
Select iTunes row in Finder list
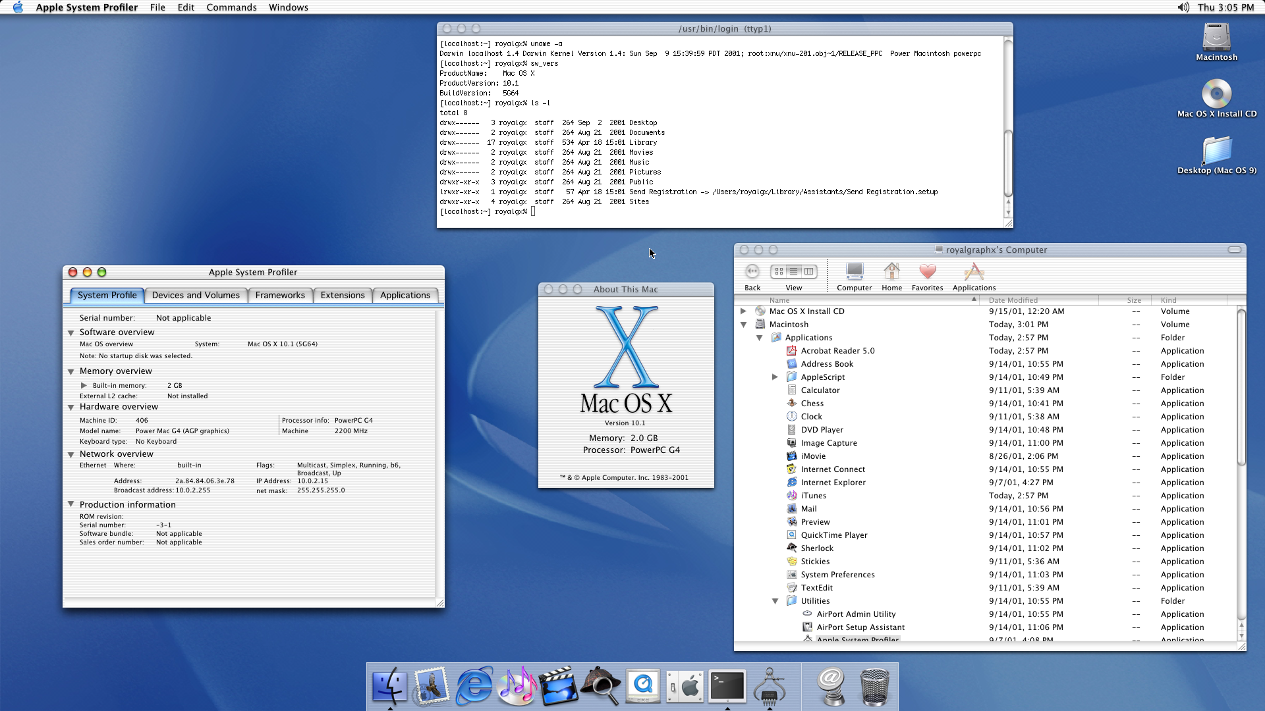coord(986,496)
